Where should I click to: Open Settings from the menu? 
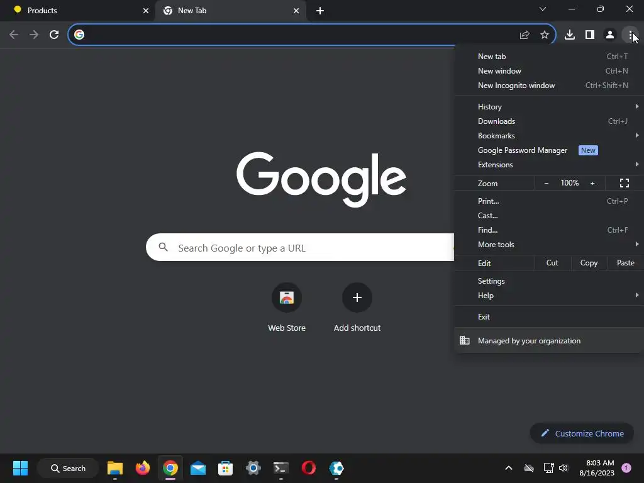click(549, 281)
